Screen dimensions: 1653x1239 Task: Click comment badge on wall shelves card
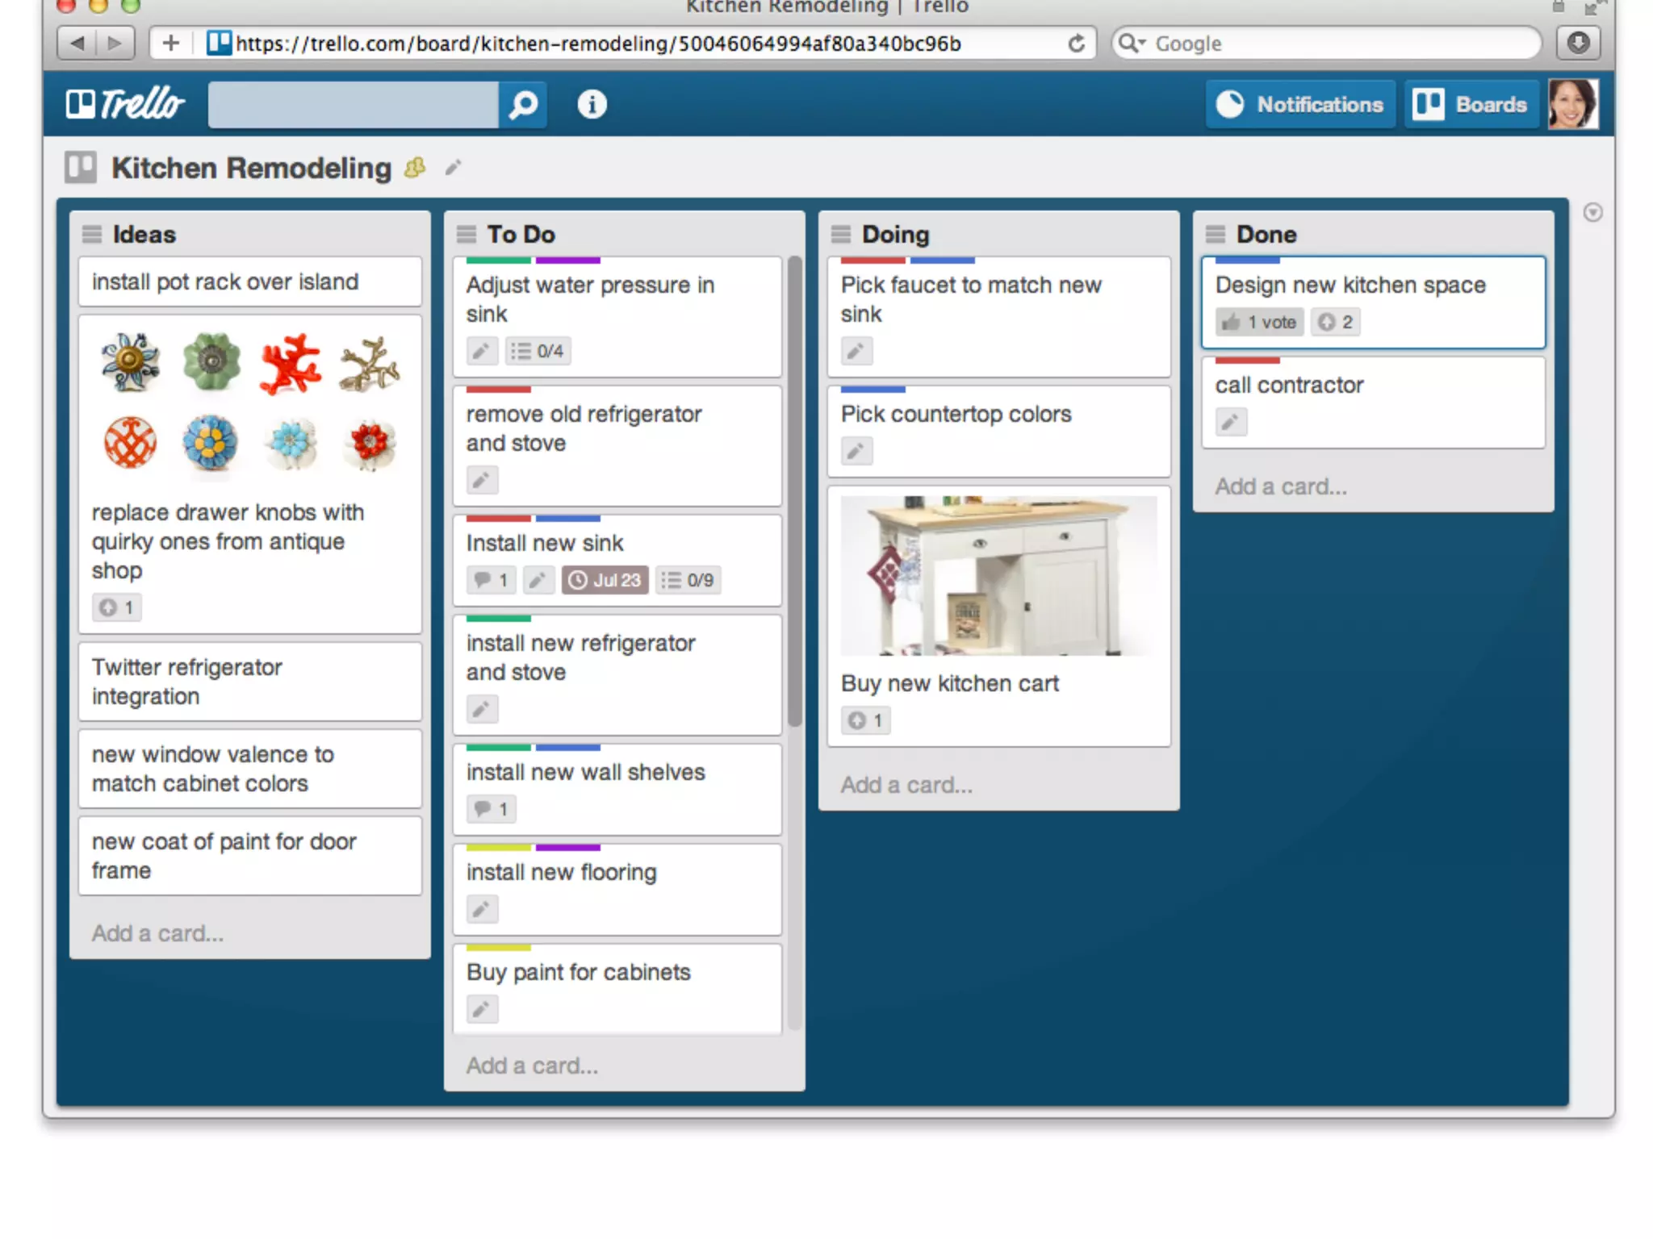coord(491,809)
